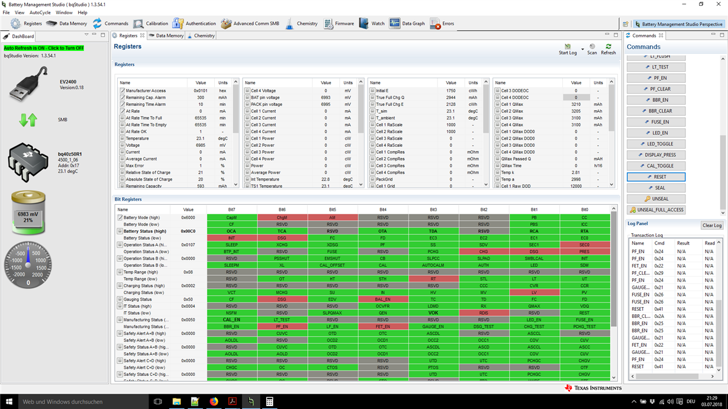Click the EV2400 USB adapter image
The image size is (728, 409).
(x=28, y=84)
